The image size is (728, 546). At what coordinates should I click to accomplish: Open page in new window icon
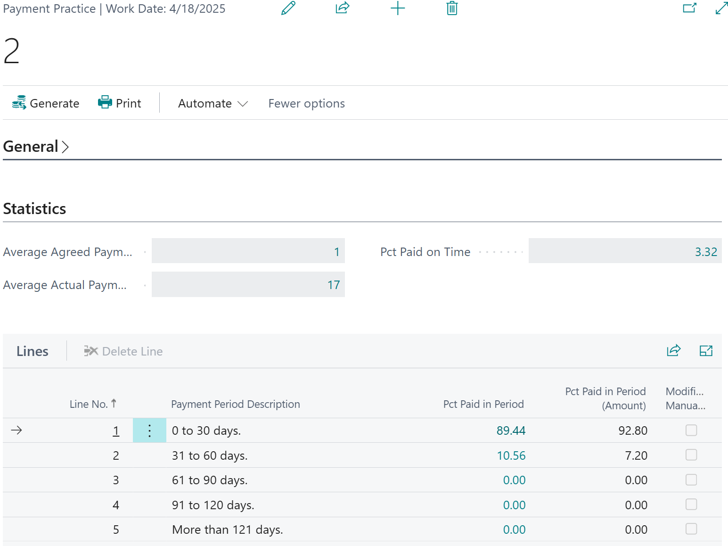[x=690, y=8]
